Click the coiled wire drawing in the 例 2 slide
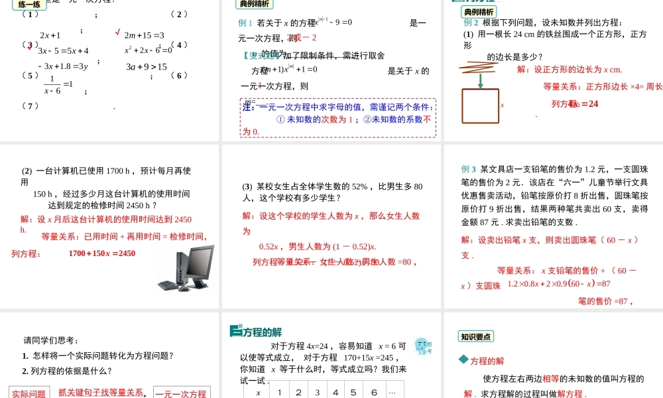The image size is (663, 398). [x=479, y=67]
